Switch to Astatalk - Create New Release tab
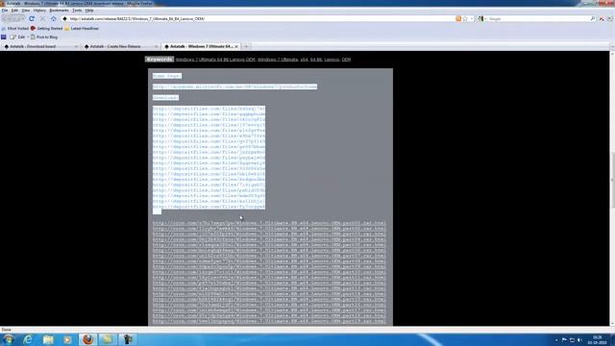 pos(121,46)
